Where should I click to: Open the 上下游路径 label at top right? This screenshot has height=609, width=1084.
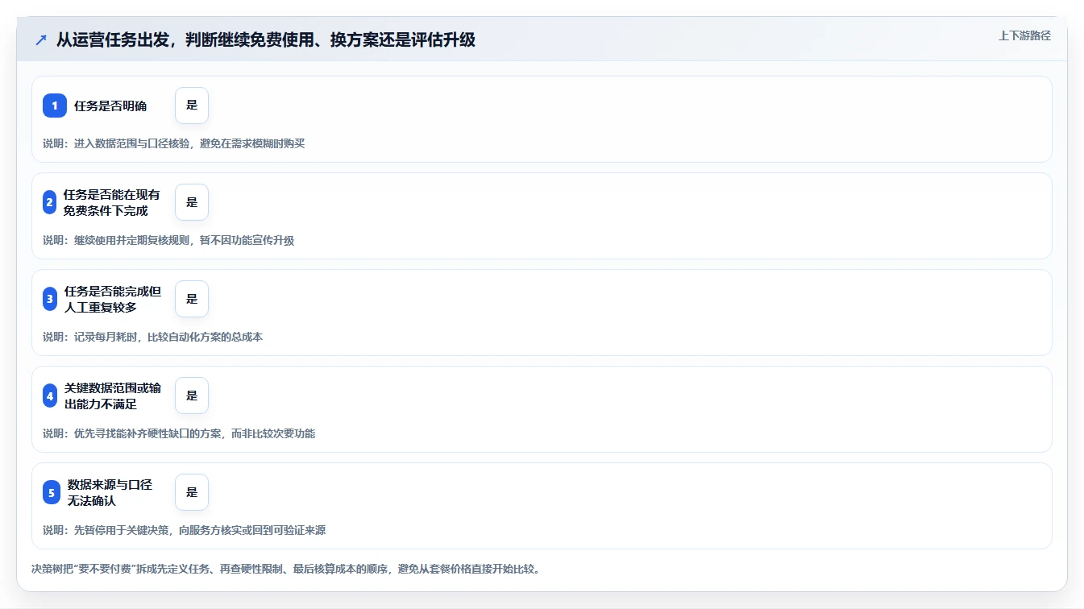coord(1024,35)
